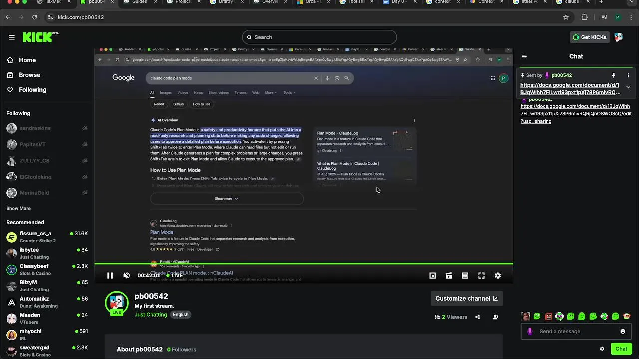Select the last orange emote in chat row
The width and height of the screenshot is (639, 359).
pos(627,316)
